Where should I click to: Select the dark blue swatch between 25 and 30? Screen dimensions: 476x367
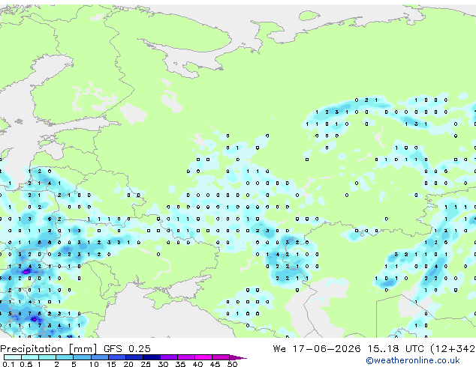point(152,357)
